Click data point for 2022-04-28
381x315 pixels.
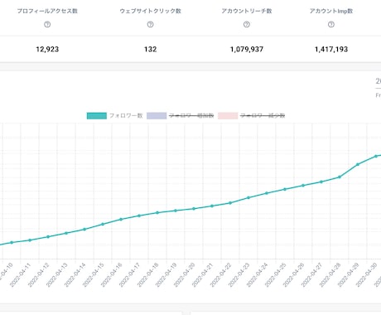coord(340,177)
